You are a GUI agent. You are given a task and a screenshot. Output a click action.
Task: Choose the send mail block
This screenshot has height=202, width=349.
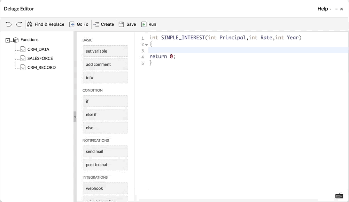pyautogui.click(x=105, y=151)
